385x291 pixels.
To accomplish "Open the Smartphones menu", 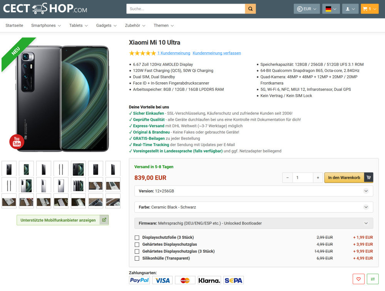I will pyautogui.click(x=46, y=25).
